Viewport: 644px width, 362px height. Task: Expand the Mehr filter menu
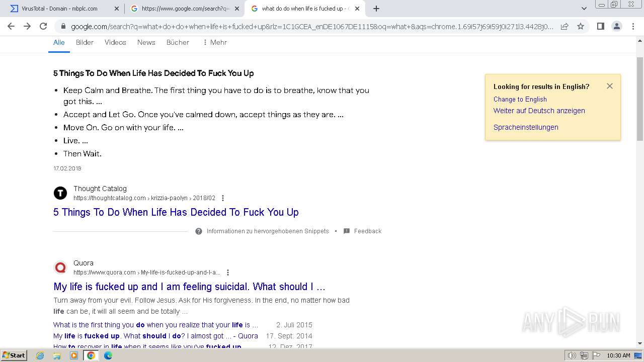(x=215, y=42)
